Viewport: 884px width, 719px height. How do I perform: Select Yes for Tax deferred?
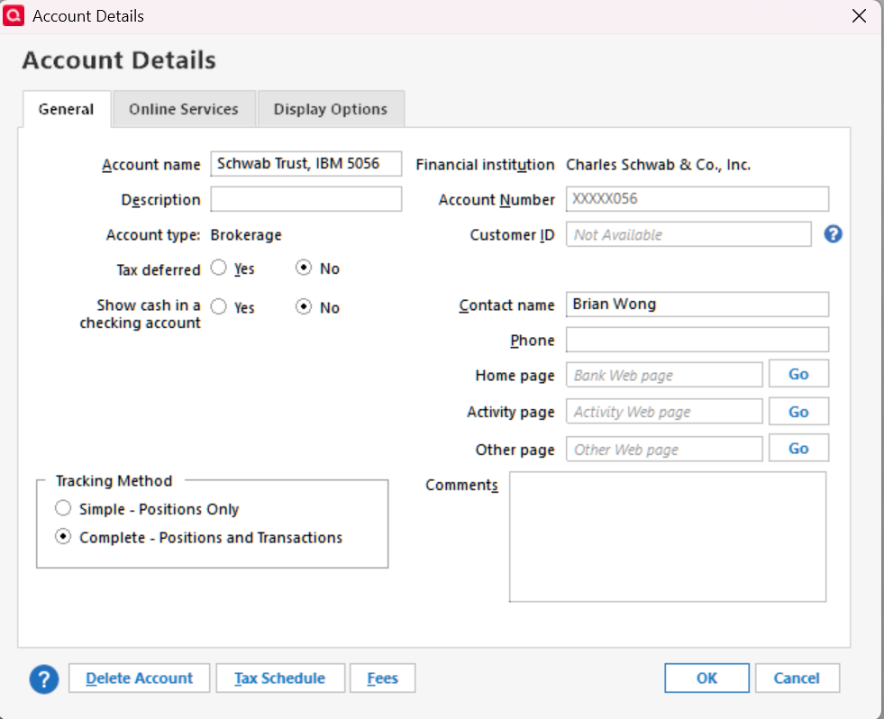[219, 268]
